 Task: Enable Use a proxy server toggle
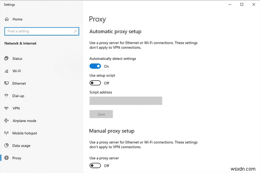click(x=95, y=165)
